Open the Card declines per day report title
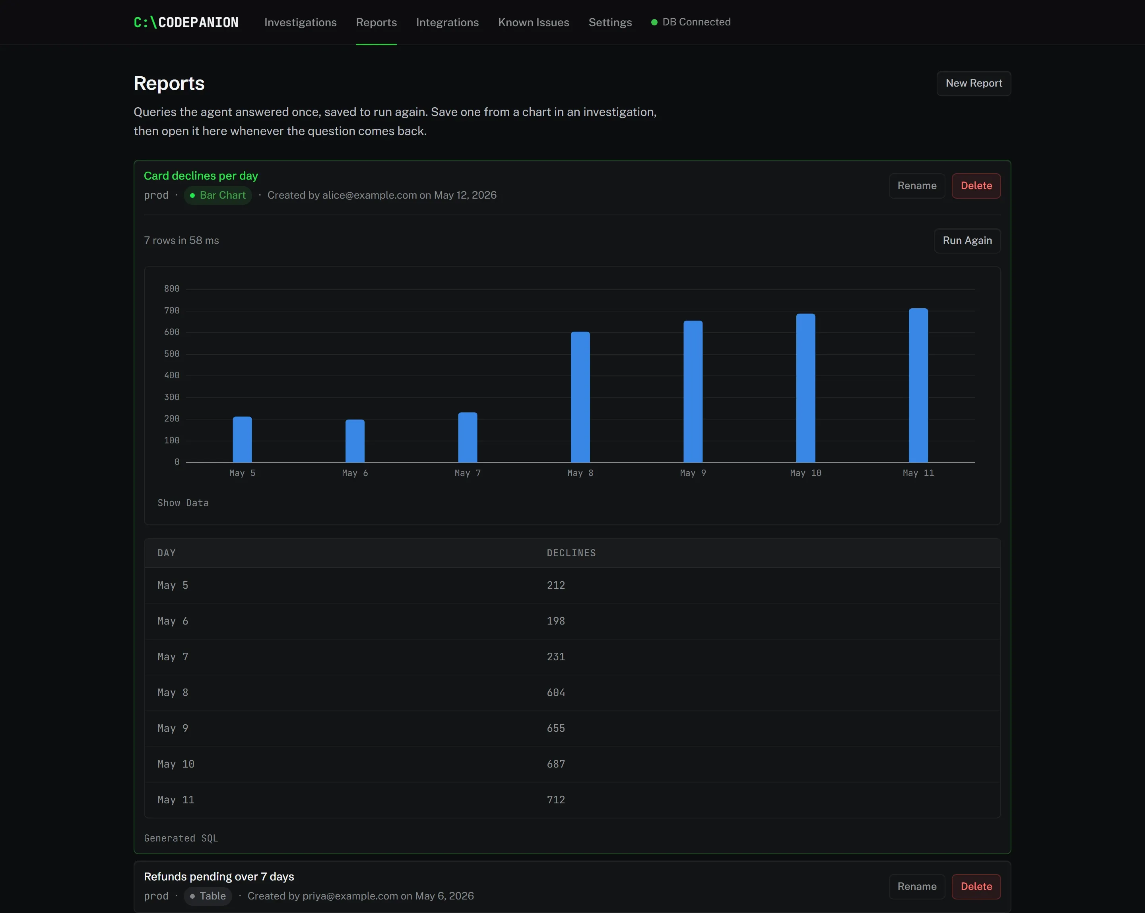 (201, 176)
